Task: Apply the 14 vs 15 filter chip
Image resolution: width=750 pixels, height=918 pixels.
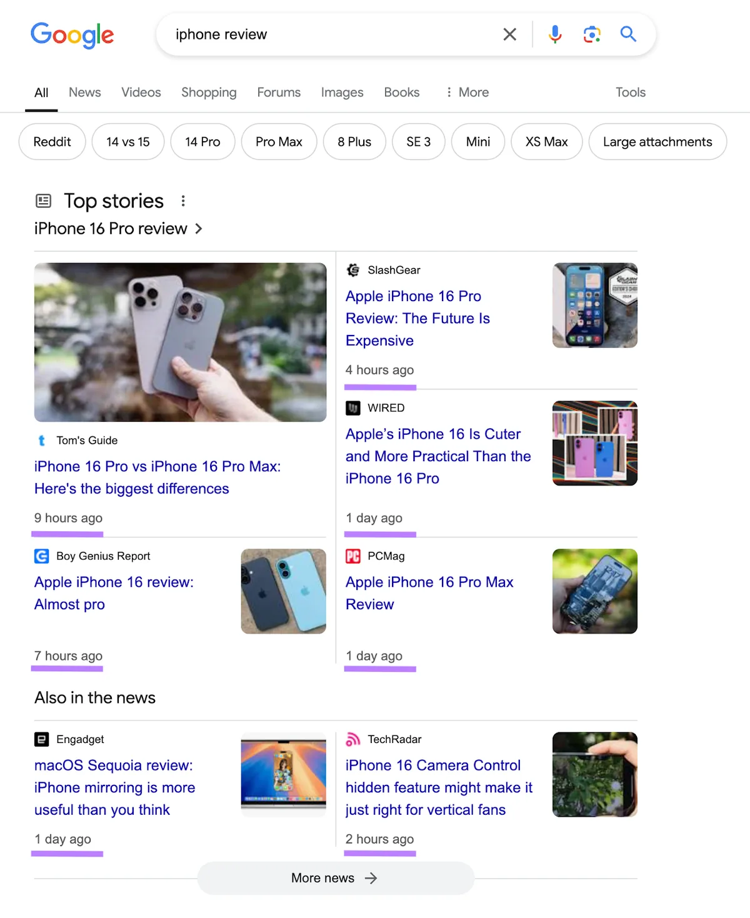Action: (128, 142)
